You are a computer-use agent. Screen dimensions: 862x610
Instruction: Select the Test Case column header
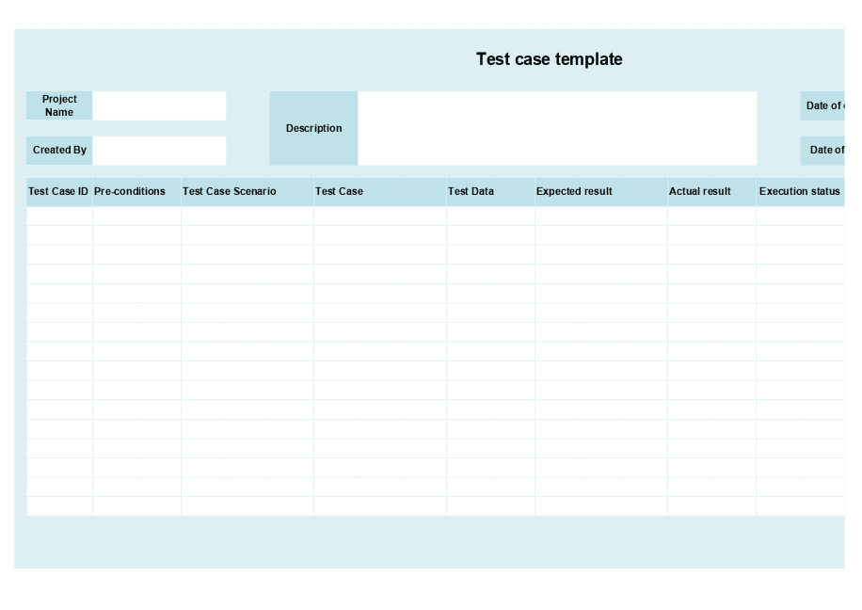tap(339, 191)
